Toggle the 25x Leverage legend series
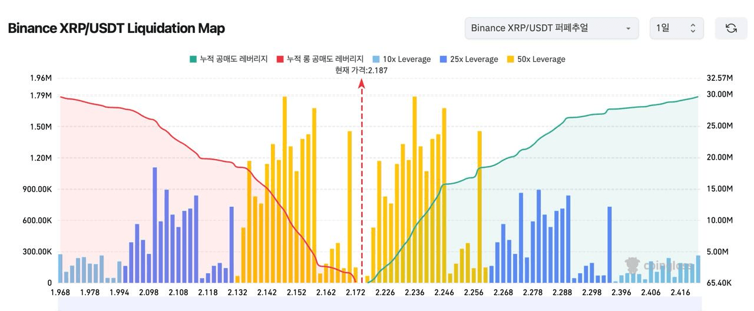The height and width of the screenshot is (311, 754). (x=468, y=59)
